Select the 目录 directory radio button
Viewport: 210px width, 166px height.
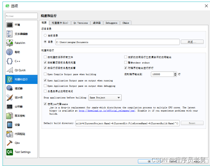(45, 42)
